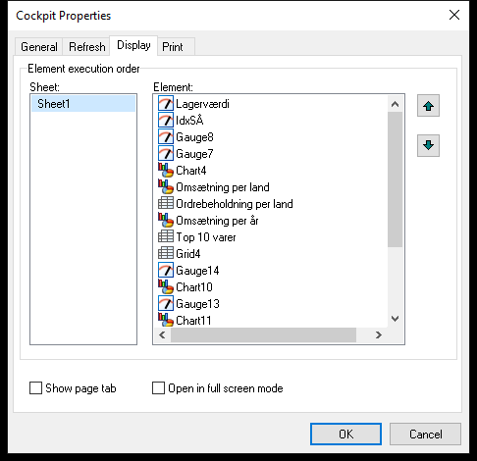Select the Top 10 varer text
The image size is (477, 461).
pyautogui.click(x=206, y=237)
